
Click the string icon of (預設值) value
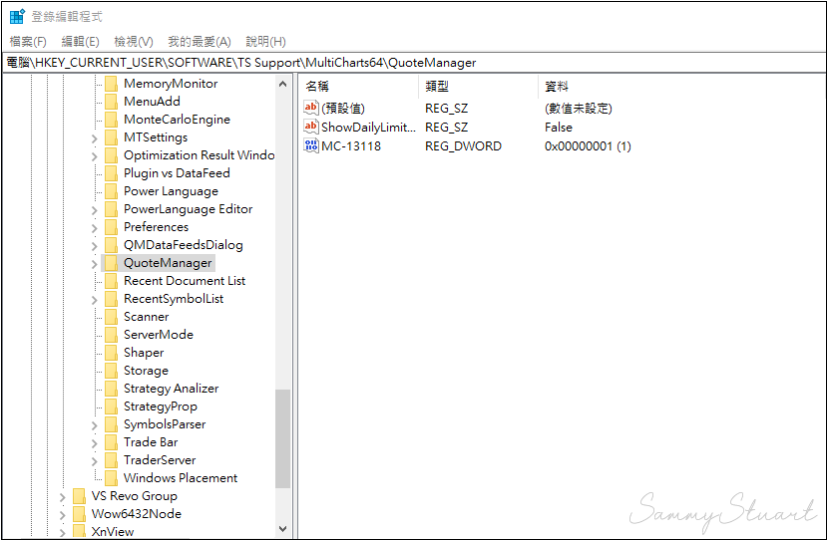pos(311,108)
